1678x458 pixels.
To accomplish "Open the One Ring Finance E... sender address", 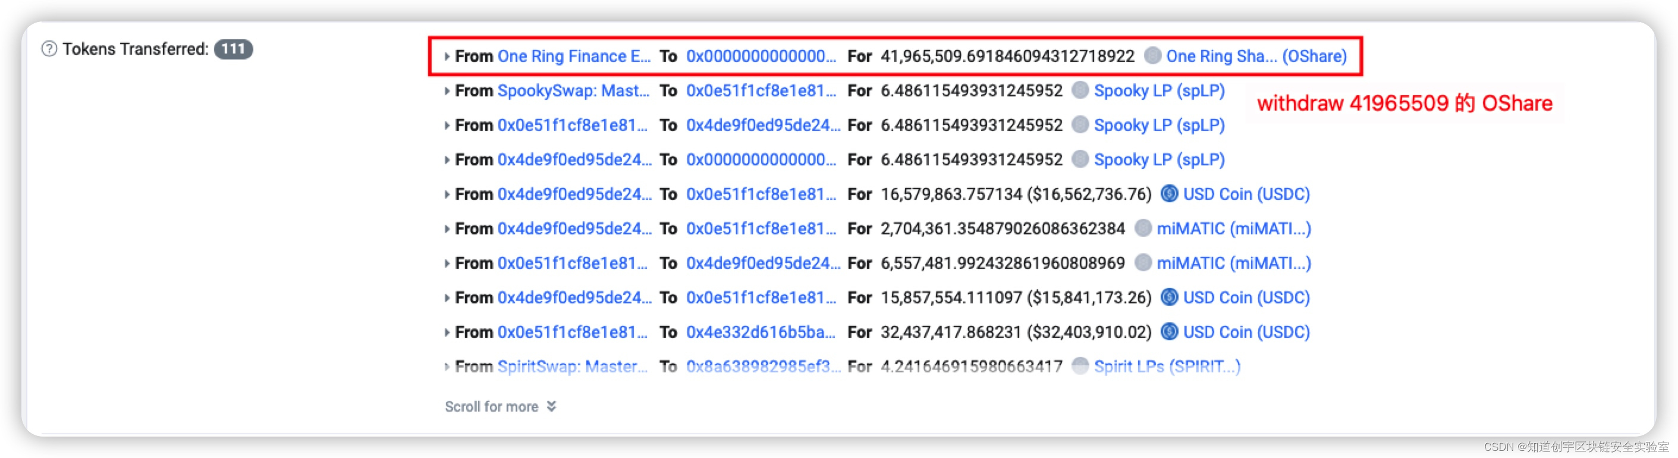I will 574,56.
